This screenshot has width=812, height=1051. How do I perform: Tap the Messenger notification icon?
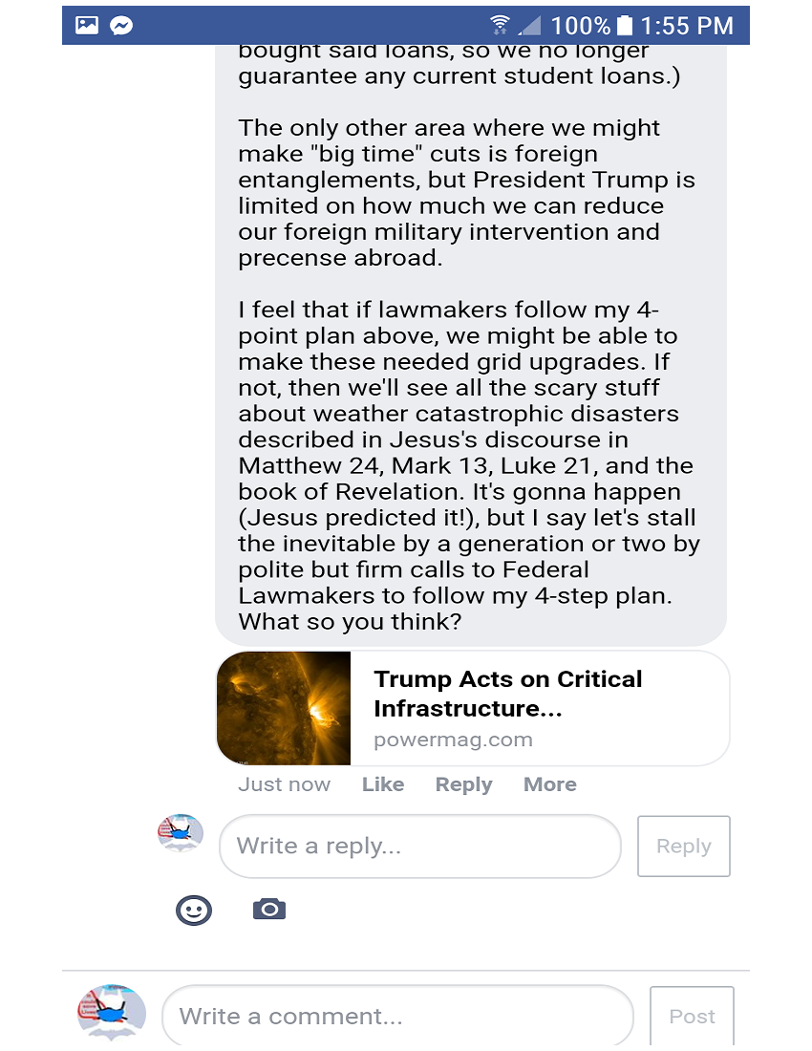(x=121, y=26)
